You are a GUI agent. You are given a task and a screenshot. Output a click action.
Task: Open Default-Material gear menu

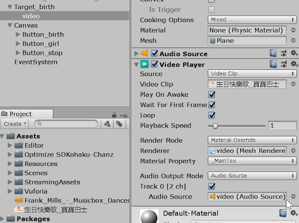coord(294,213)
